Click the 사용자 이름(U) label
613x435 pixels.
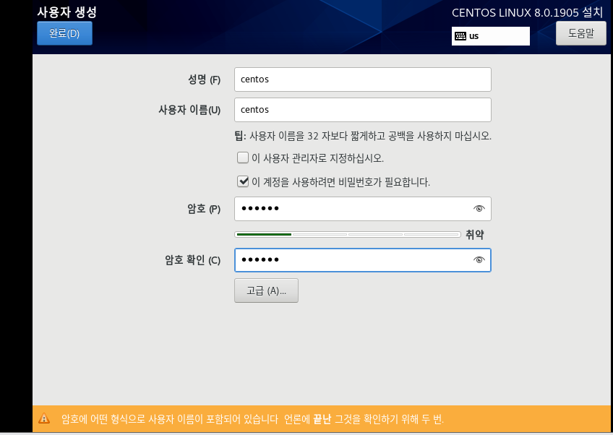tap(189, 110)
